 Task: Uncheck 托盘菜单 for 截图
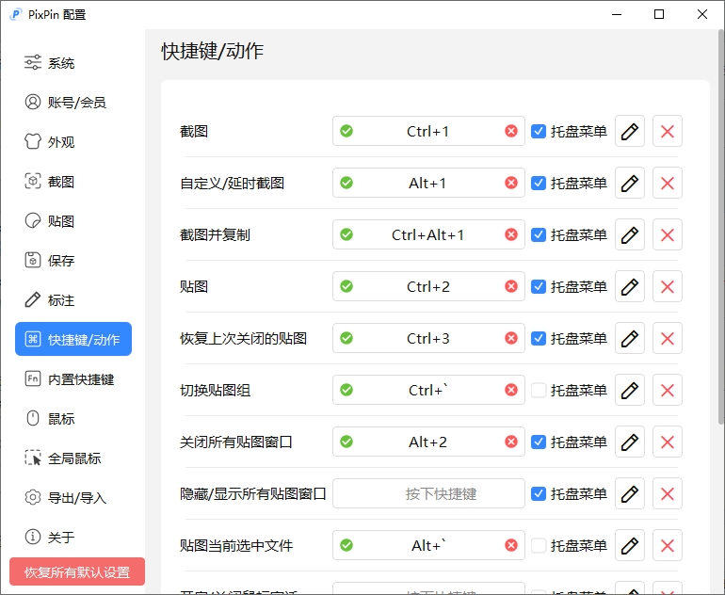pos(539,131)
